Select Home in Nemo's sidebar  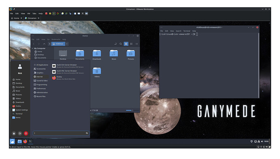click(x=38, y=51)
